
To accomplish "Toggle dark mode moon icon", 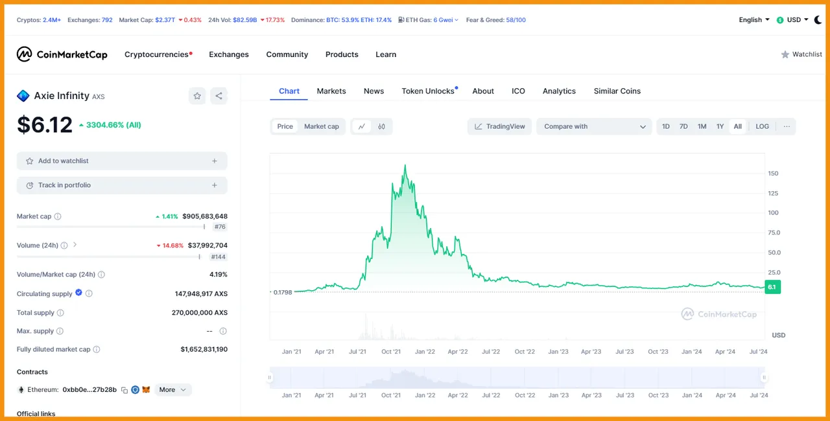I will 817,19.
